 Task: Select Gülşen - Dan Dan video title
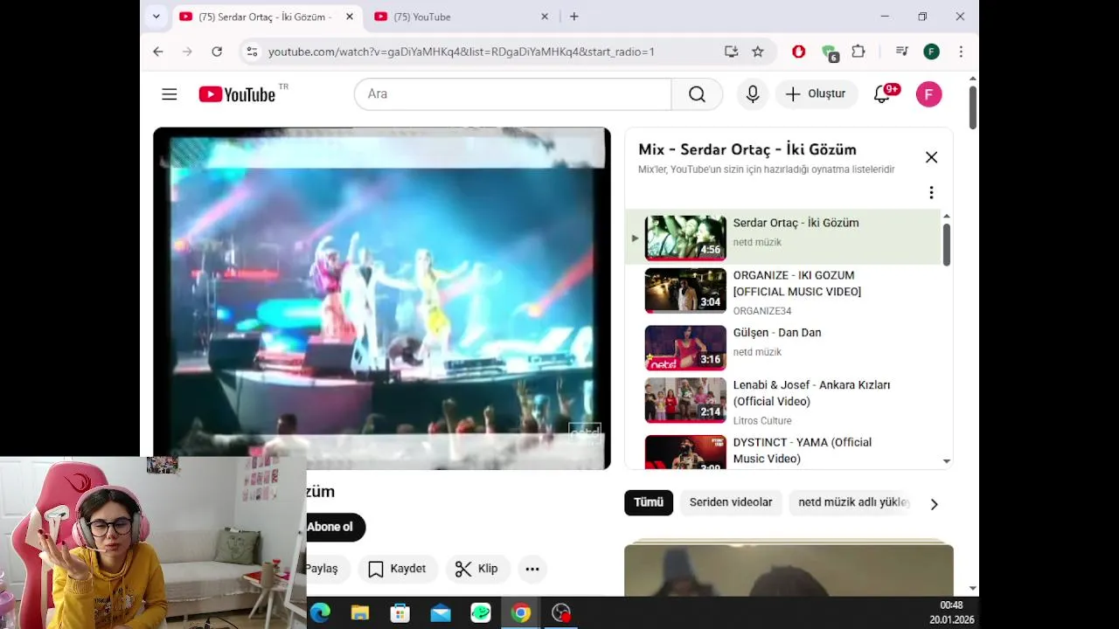pyautogui.click(x=777, y=333)
